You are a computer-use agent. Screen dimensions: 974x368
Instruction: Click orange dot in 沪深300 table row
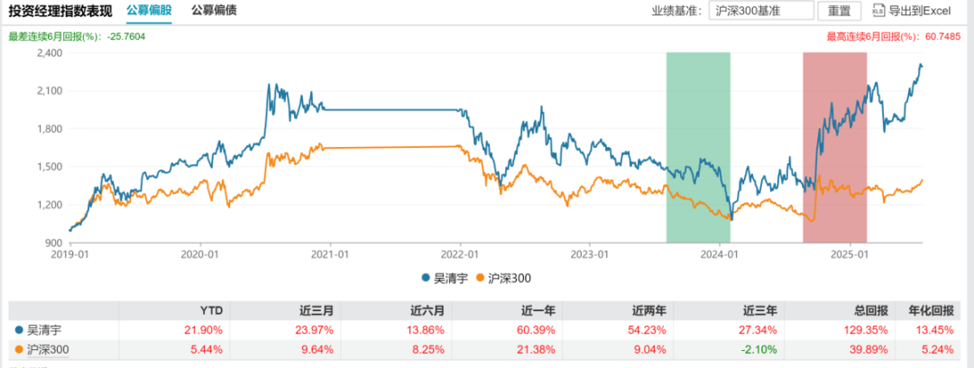tap(19, 350)
